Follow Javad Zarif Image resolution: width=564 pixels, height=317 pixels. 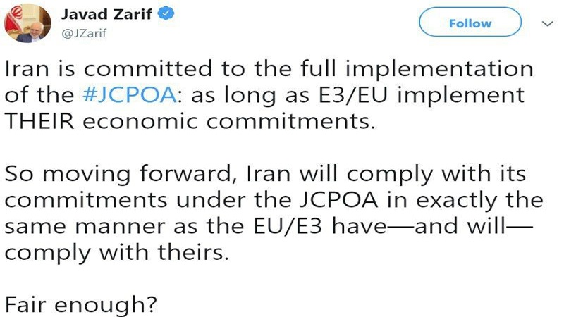tap(470, 23)
